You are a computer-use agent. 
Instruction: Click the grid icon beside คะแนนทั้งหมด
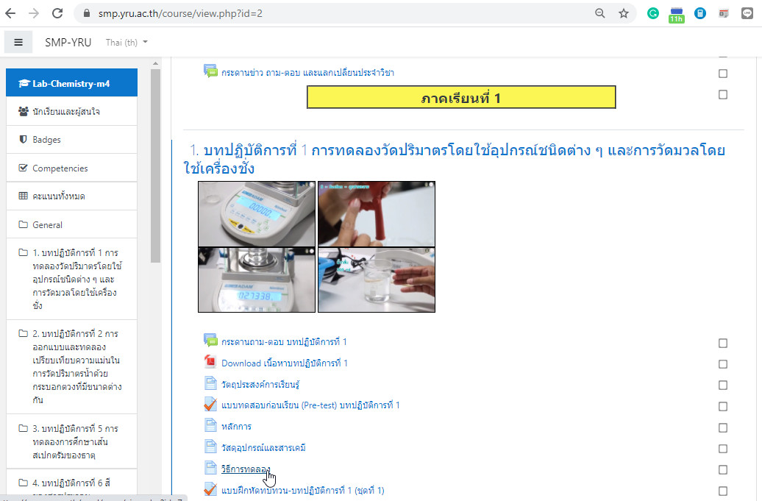tap(23, 196)
